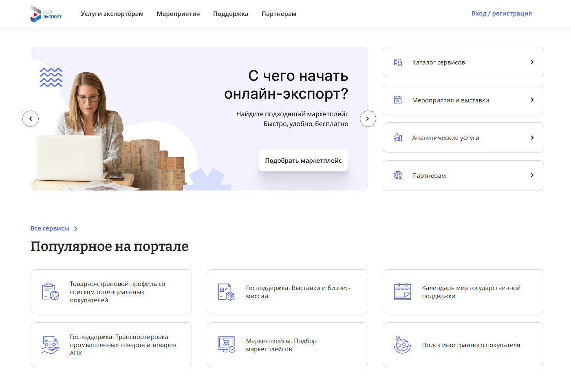Open the Поддержка menu item
This screenshot has width=571, height=381.
pyautogui.click(x=231, y=14)
